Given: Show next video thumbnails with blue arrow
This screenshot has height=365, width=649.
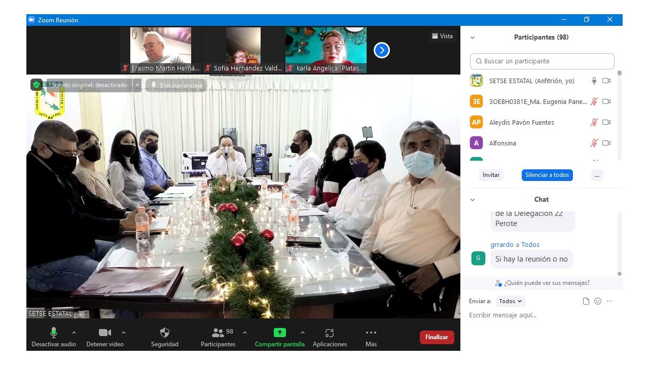Looking at the screenshot, I should click(x=381, y=50).
